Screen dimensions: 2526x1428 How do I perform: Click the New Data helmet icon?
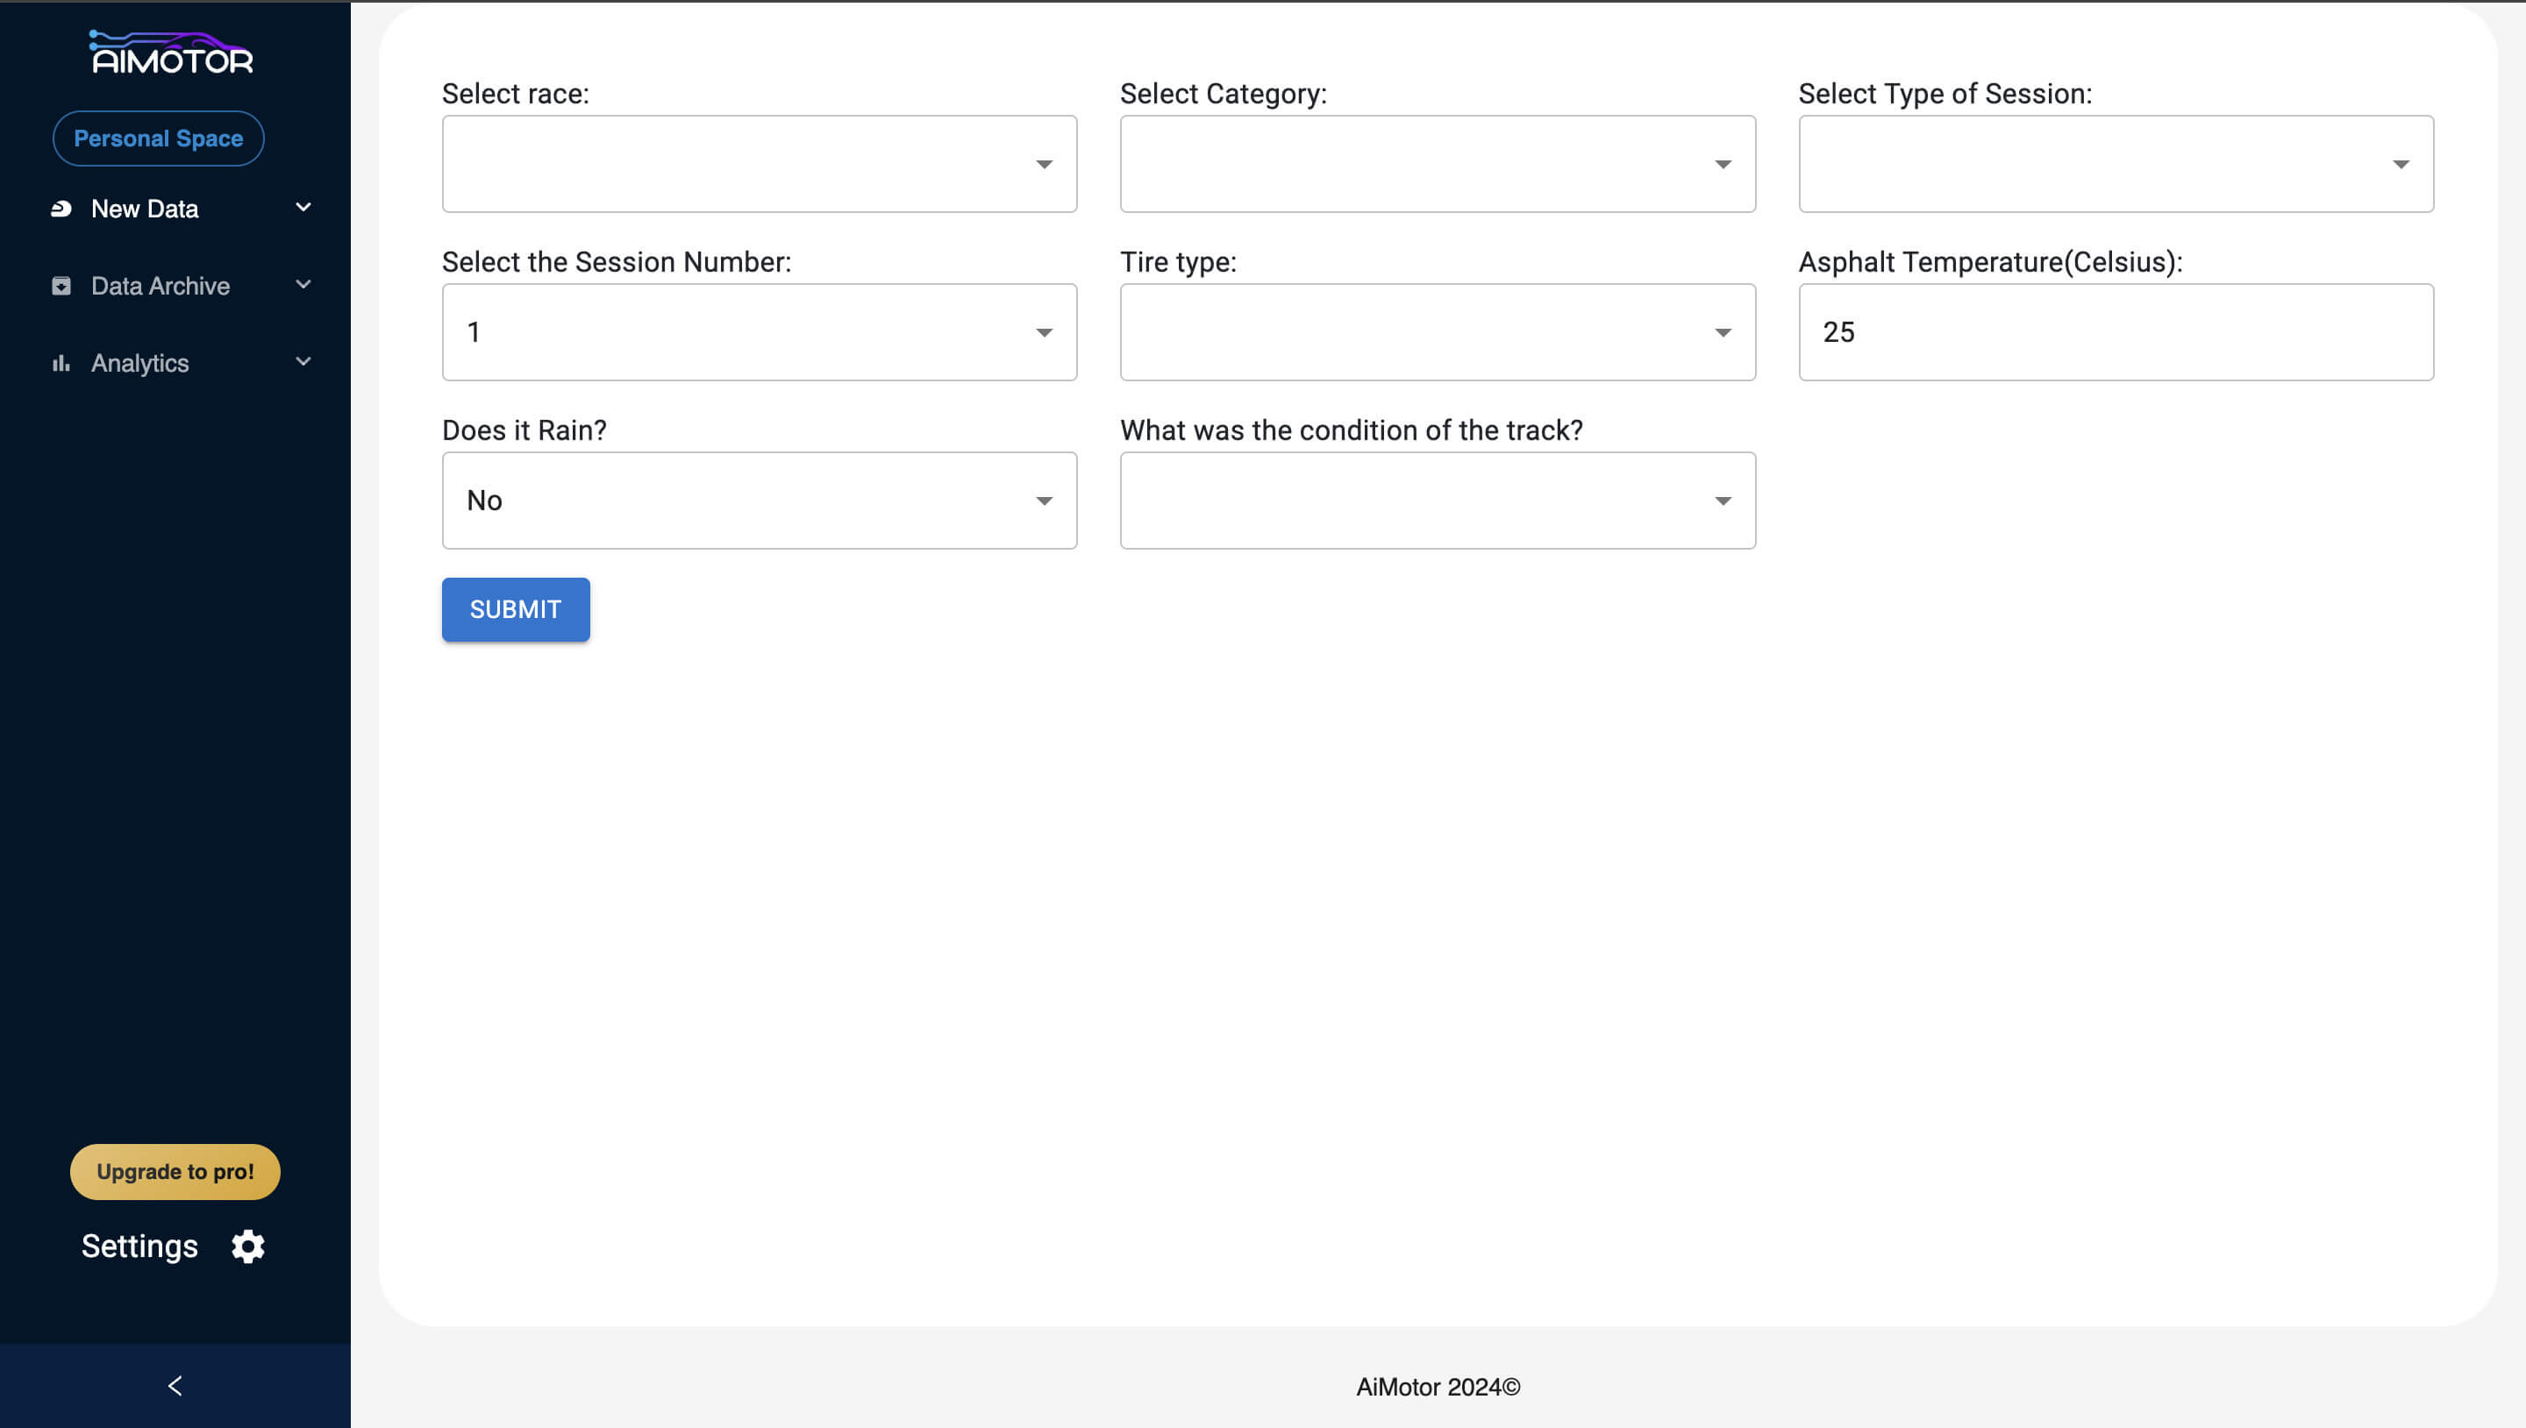(61, 208)
